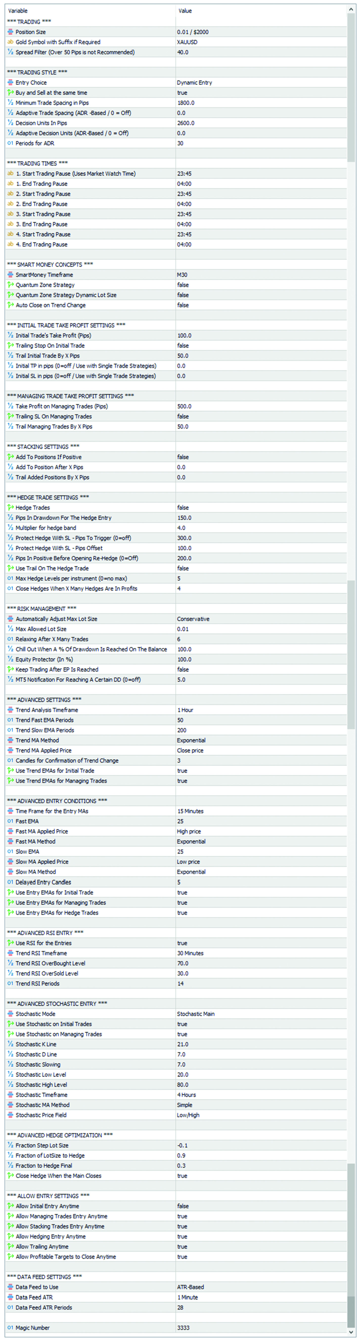Click the fraction icon beside Stochastic K Line
Screen dimensions: 360x1341
point(10,1044)
